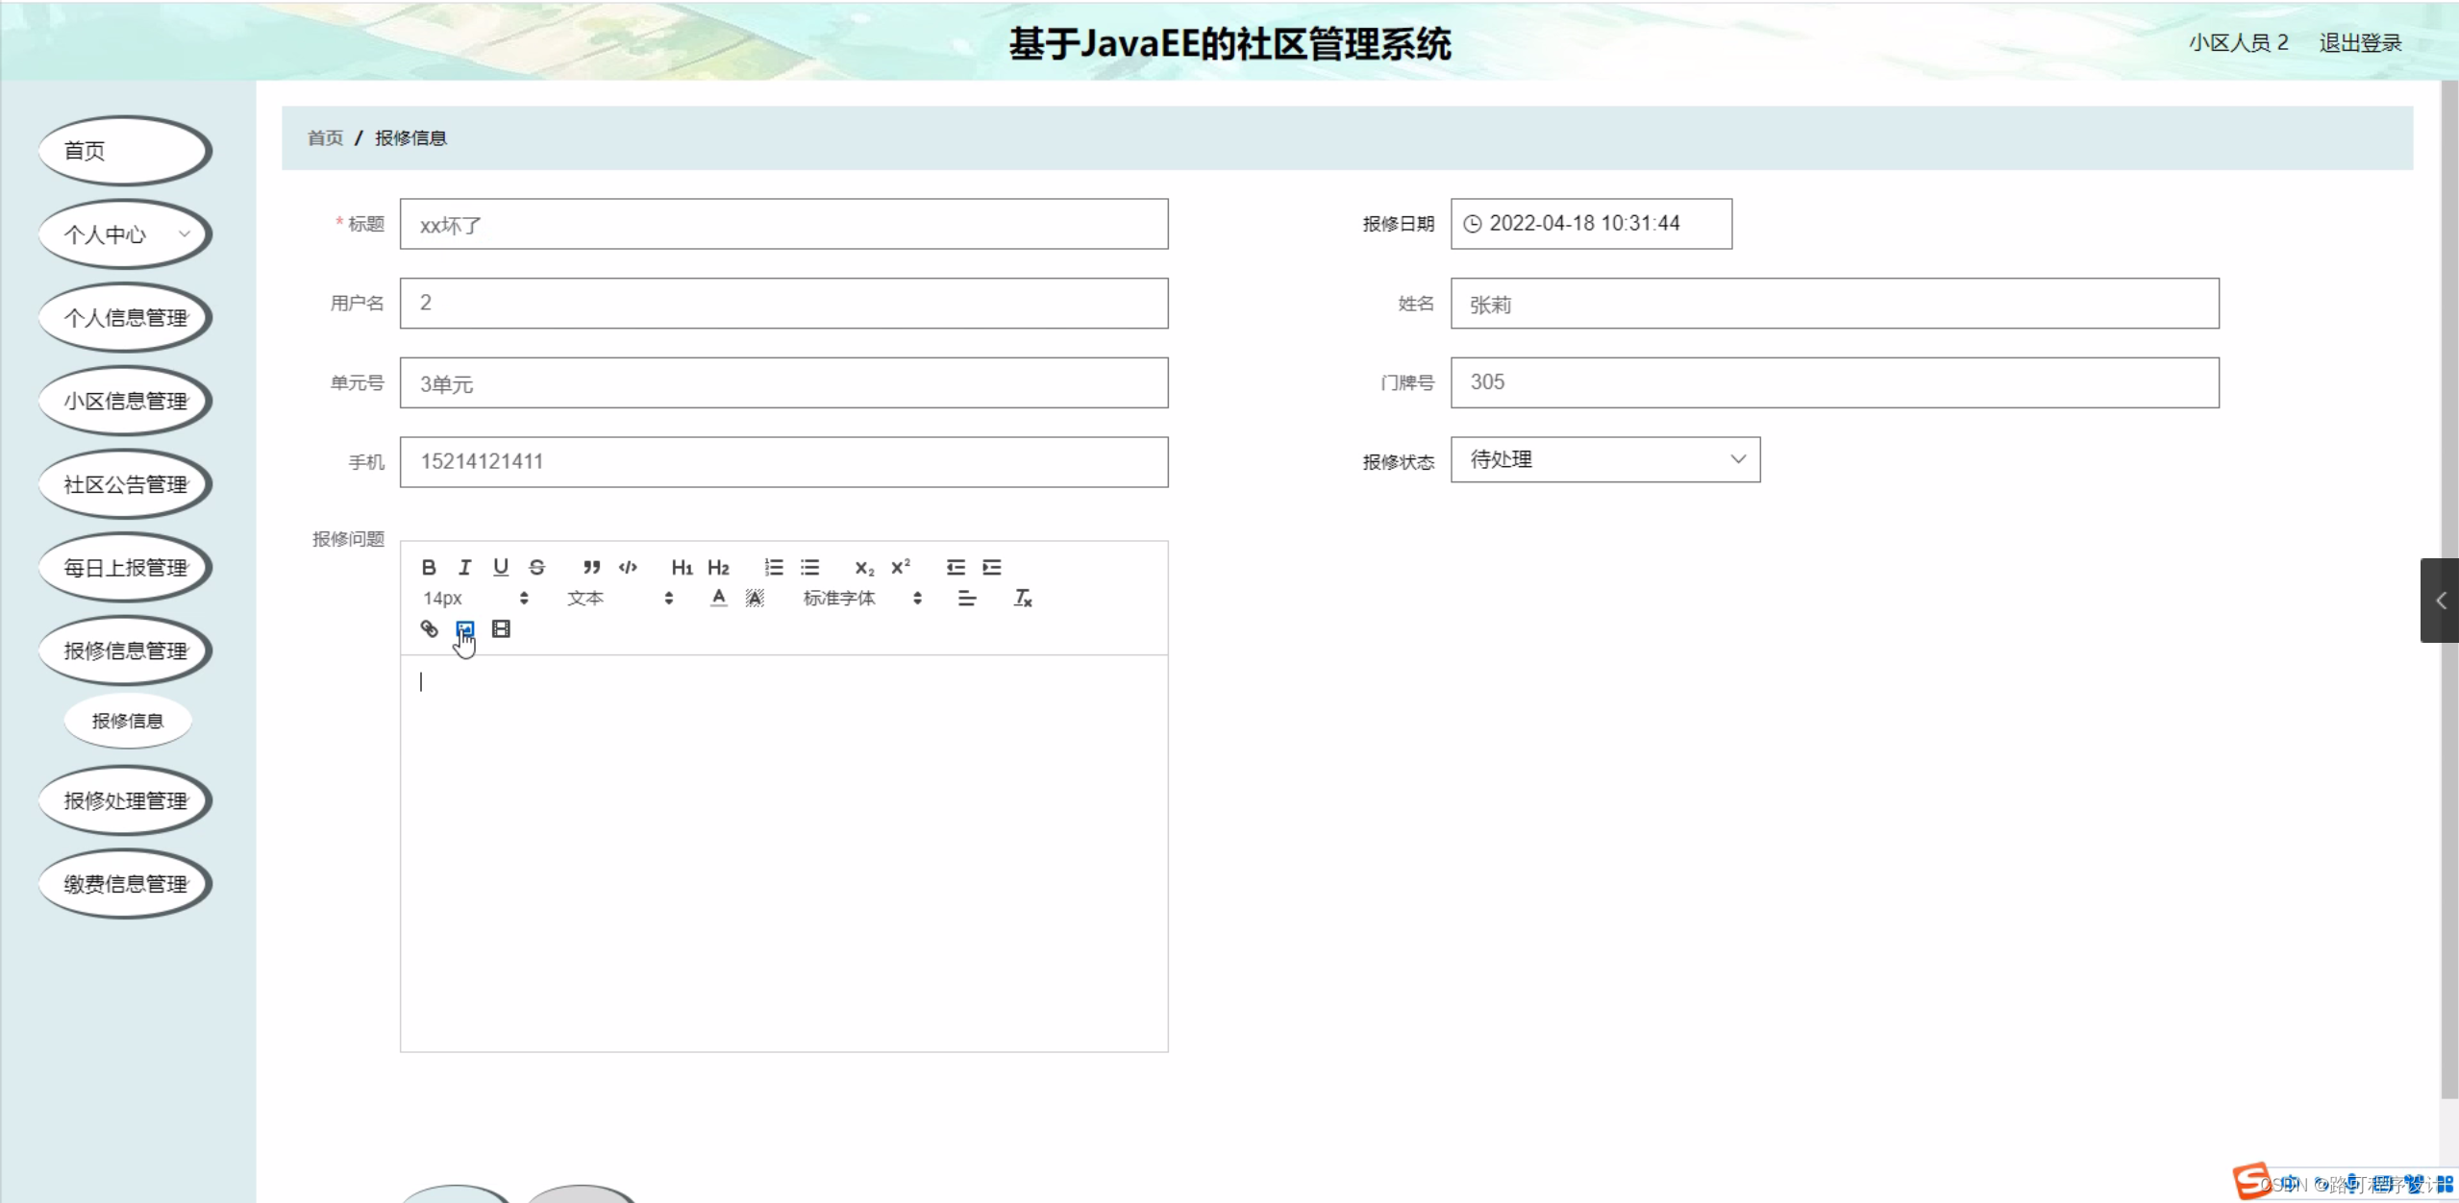The width and height of the screenshot is (2459, 1203).
Task: Apply underline in the editor toolbar
Action: click(x=501, y=567)
